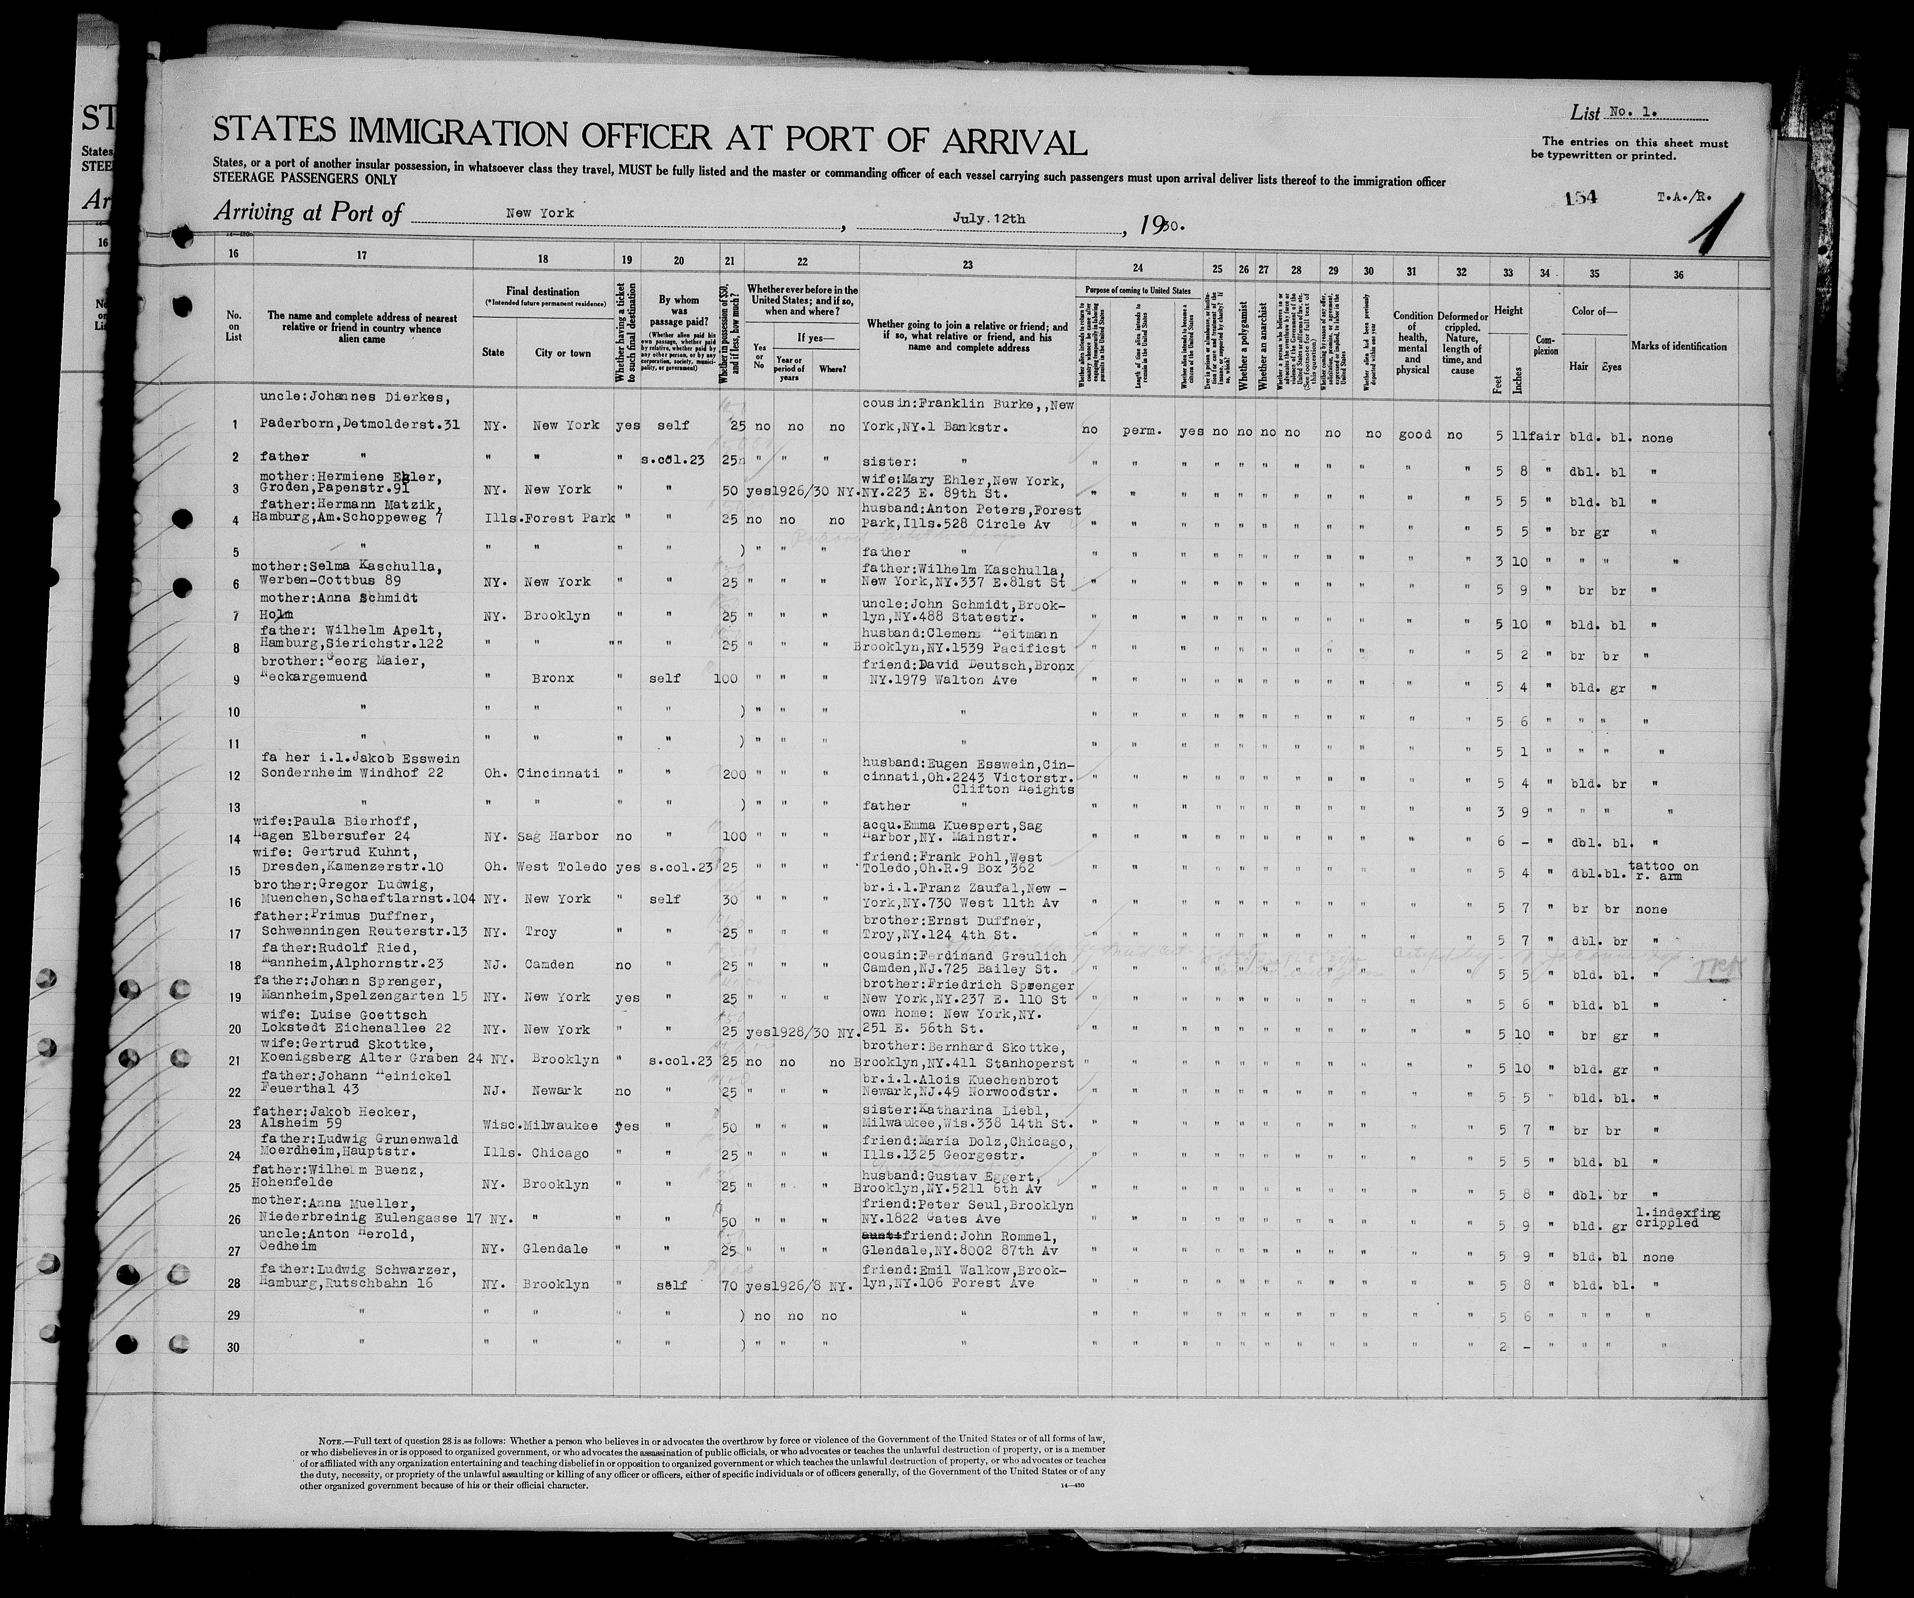
Task: Select 'friend:David Deutsch,Bronx' entry
Action: [x=969, y=666]
